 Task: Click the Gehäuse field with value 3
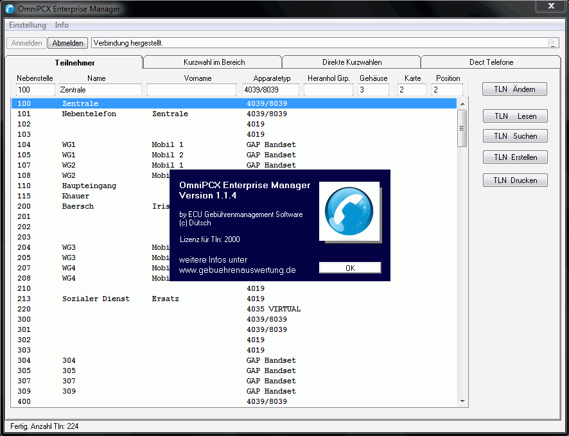(x=373, y=90)
